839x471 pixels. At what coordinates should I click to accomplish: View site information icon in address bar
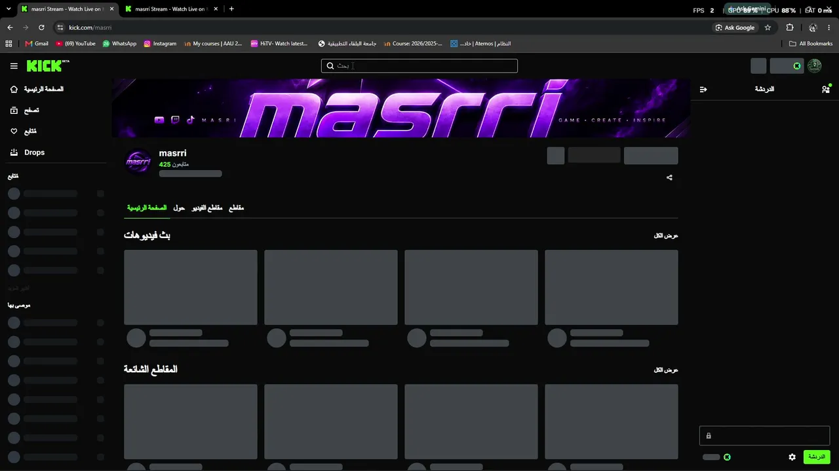point(60,27)
